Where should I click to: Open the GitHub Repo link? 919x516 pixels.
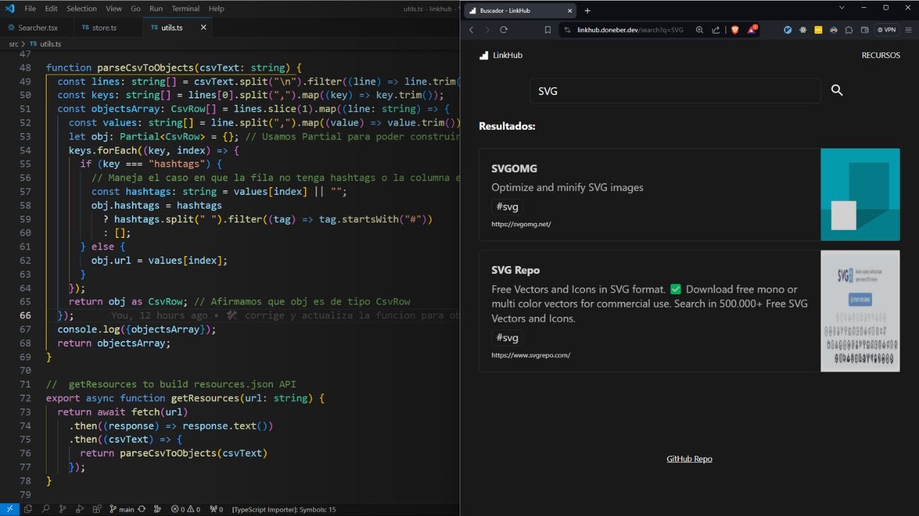pos(689,459)
